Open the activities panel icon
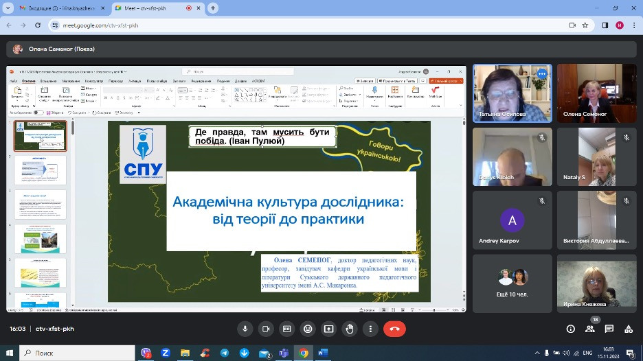643x361 pixels. pos(628,329)
